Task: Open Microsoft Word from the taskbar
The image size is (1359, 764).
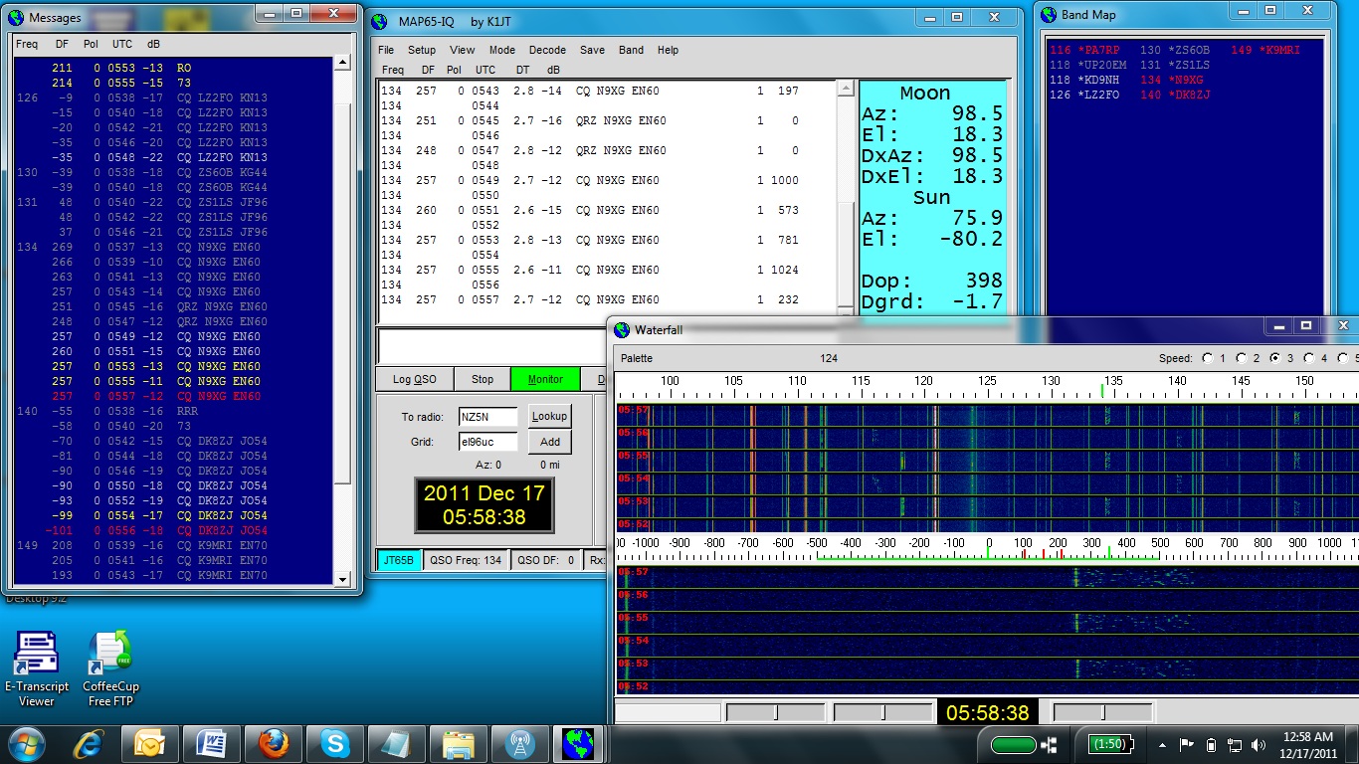Action: [x=211, y=743]
